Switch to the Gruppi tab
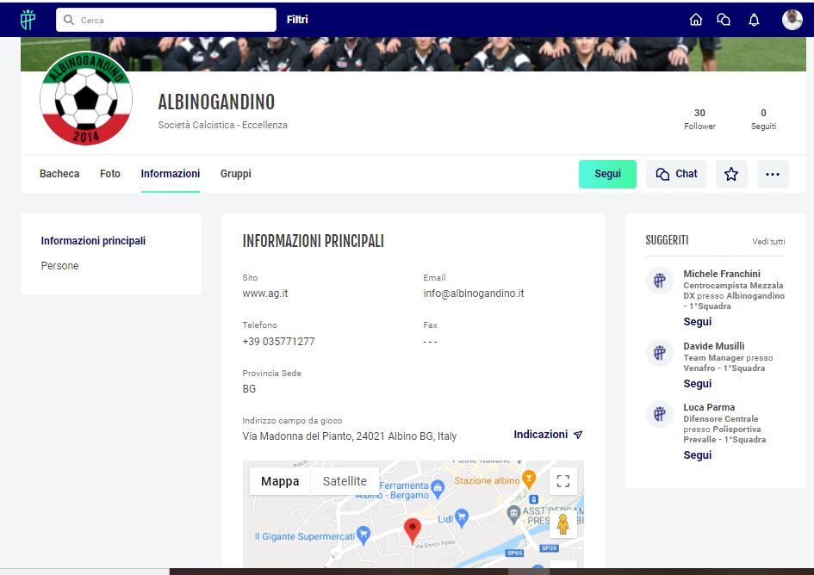814x575 pixels. coord(236,174)
